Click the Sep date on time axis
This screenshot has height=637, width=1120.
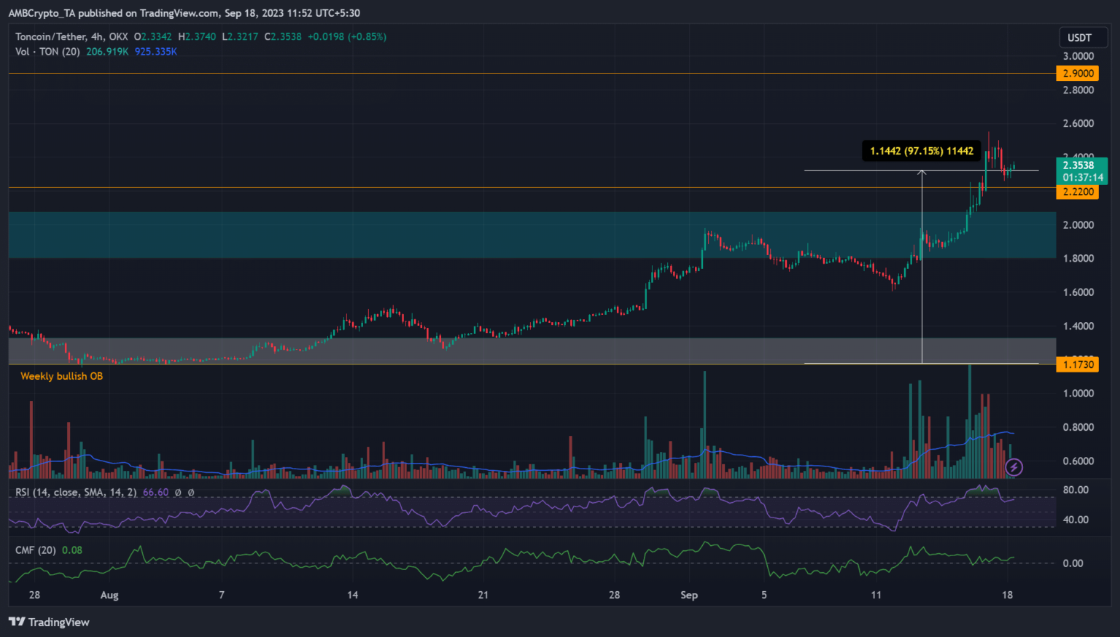[689, 595]
